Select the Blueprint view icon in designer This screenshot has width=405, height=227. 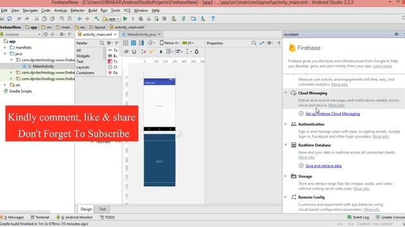tap(134, 43)
